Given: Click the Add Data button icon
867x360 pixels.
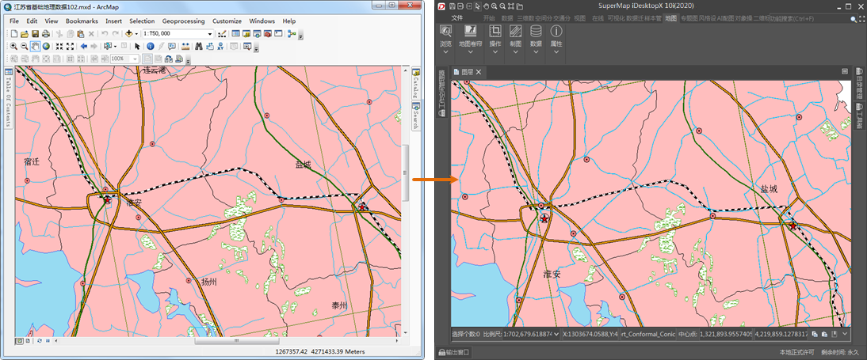Looking at the screenshot, I should (129, 34).
